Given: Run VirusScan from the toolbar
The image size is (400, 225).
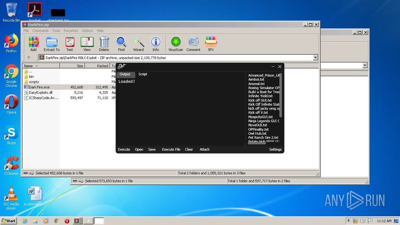Looking at the screenshot, I should (x=176, y=44).
